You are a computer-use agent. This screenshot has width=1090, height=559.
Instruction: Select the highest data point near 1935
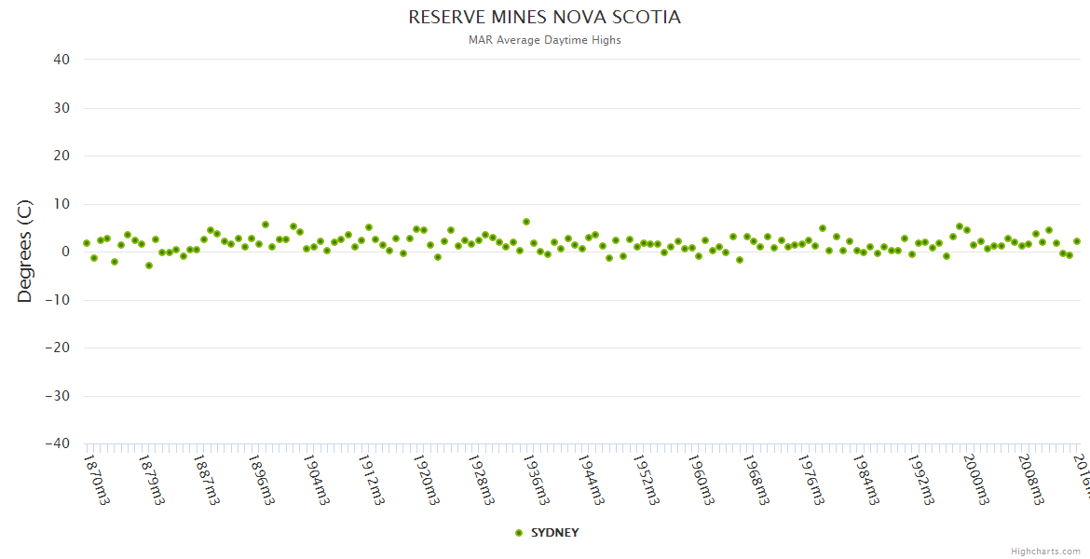pyautogui.click(x=526, y=222)
